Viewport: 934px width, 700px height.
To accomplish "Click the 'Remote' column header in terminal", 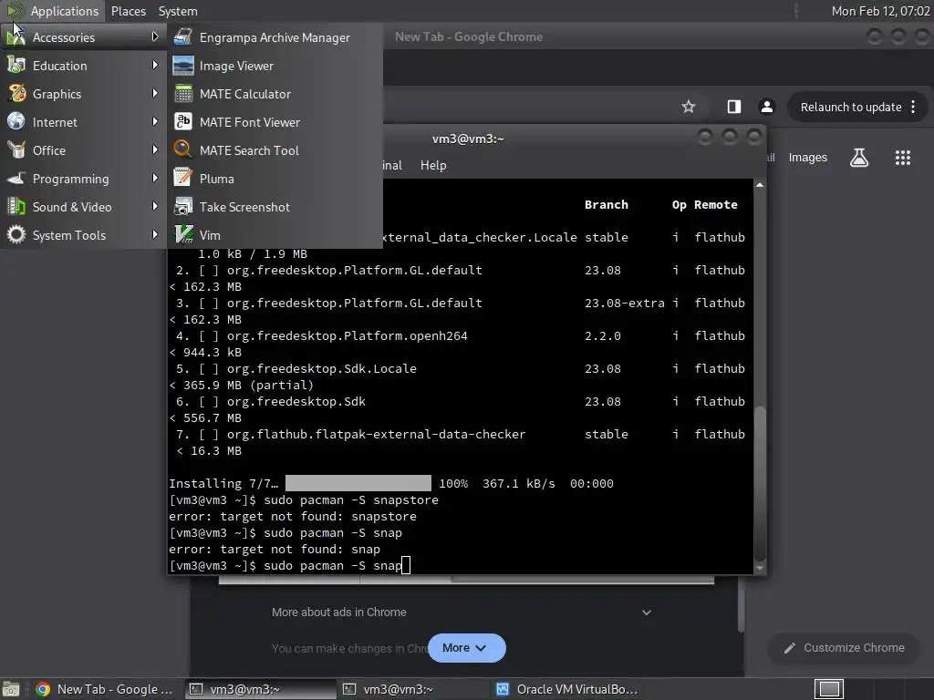I will click(x=716, y=205).
